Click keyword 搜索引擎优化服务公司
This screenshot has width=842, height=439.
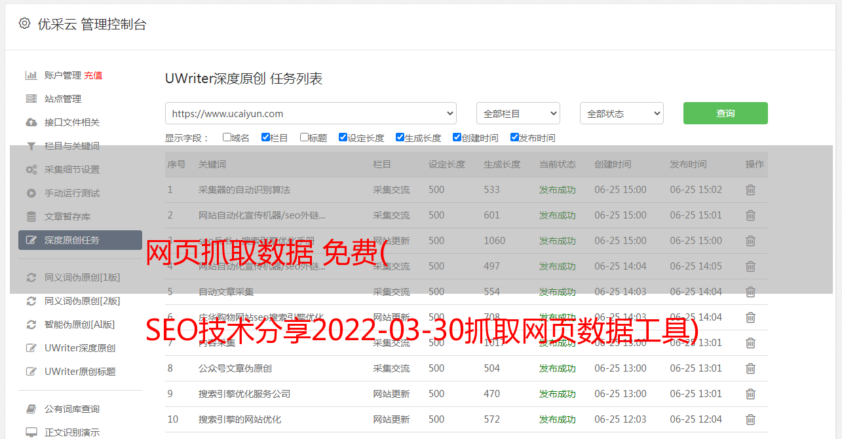[x=244, y=394]
